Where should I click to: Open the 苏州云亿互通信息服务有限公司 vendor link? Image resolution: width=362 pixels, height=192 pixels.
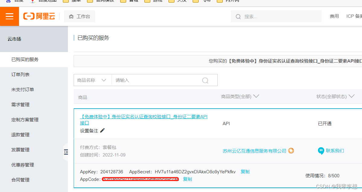coord(255,151)
